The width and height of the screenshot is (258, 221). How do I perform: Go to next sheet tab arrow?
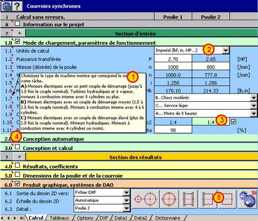pyautogui.click(x=15, y=218)
